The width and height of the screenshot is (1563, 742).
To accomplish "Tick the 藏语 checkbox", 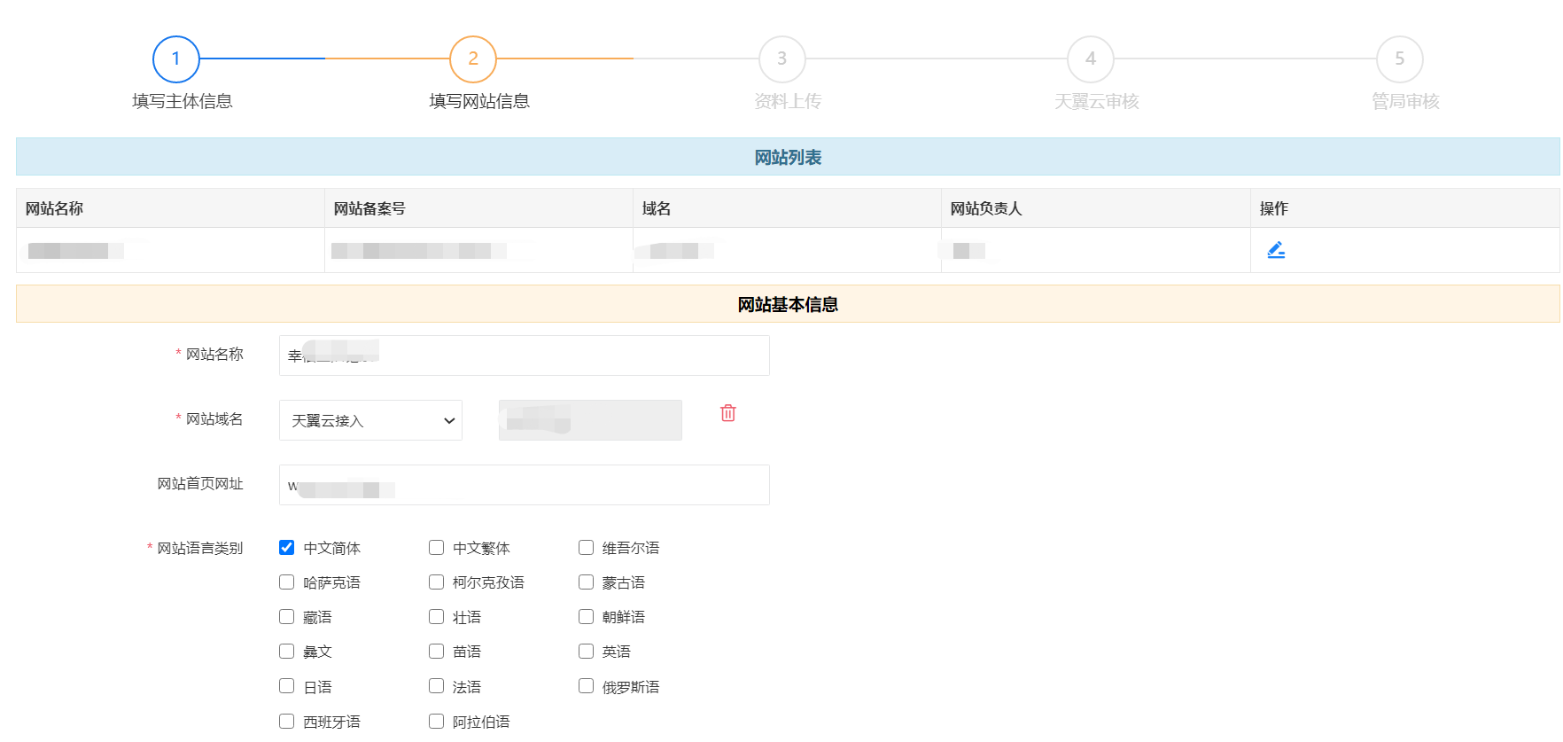I will point(287,617).
